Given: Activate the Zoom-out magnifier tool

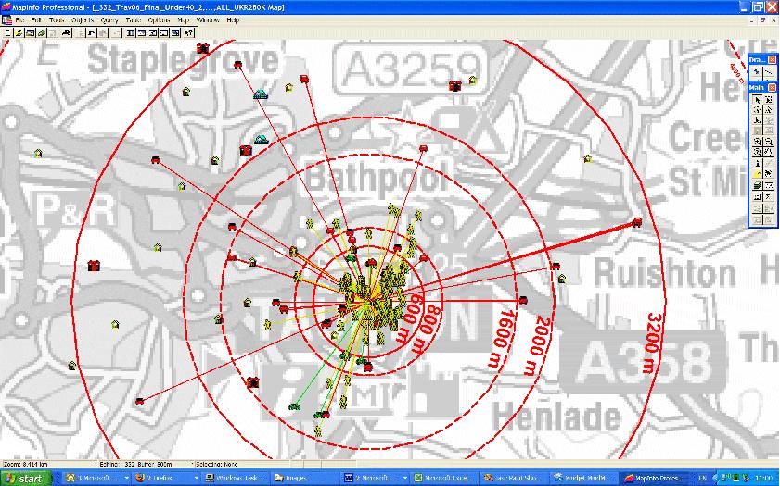Looking at the screenshot, I should coord(769,142).
